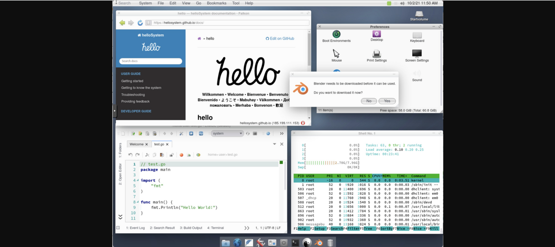Click undo icon in LiteIDE editor toolbar

130,155
